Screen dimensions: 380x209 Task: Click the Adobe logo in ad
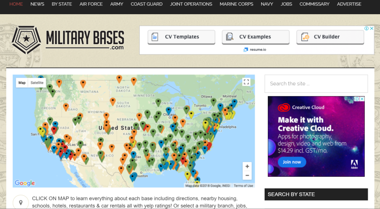(354, 164)
